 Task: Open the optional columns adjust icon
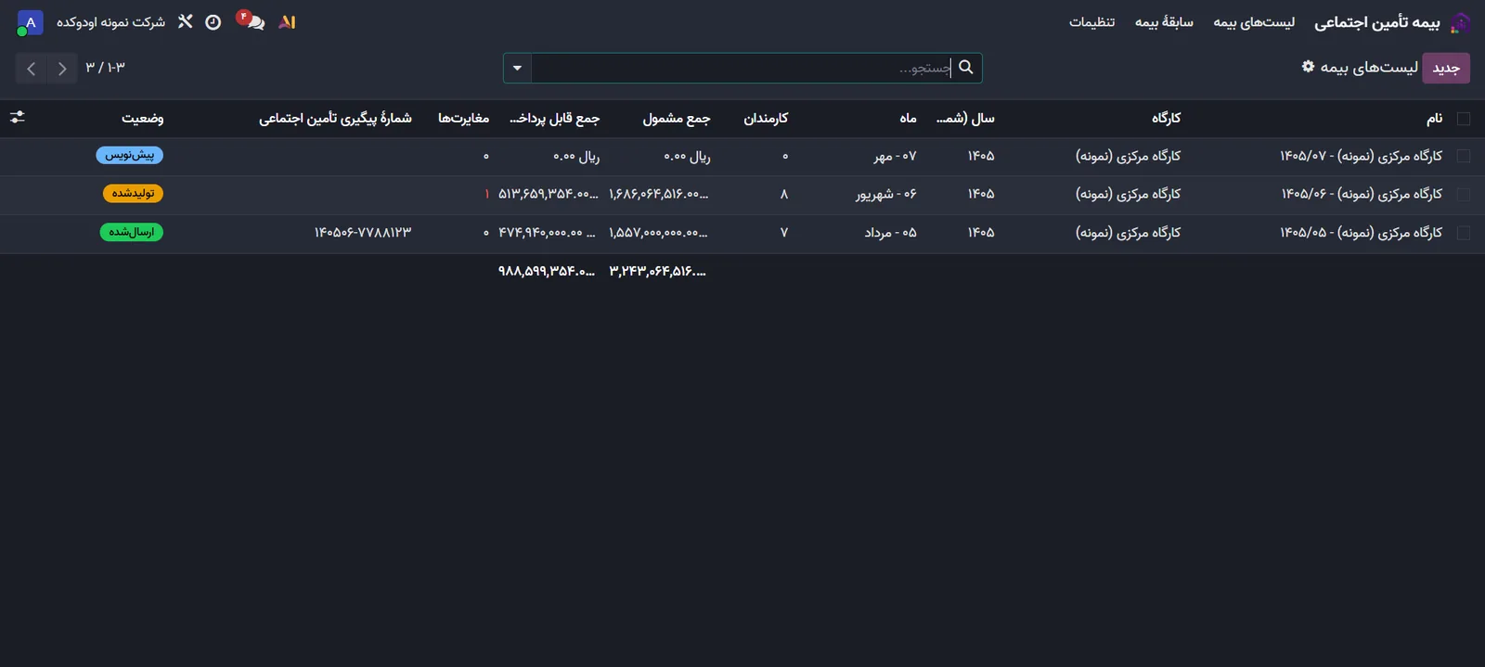click(17, 118)
